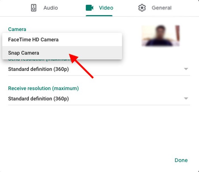Select the Video tab label
Viewport: 199px width, 172px height.
(106, 8)
